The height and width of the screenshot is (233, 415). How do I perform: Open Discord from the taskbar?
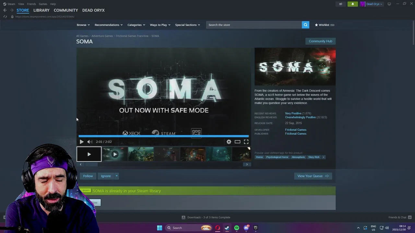[x=246, y=228]
